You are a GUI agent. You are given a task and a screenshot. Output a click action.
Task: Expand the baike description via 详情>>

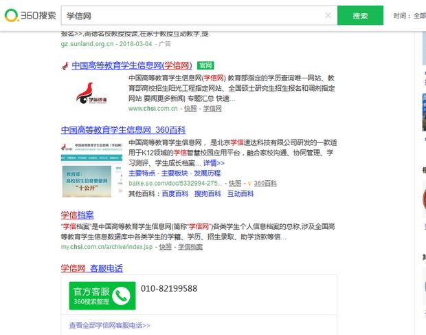(214, 164)
